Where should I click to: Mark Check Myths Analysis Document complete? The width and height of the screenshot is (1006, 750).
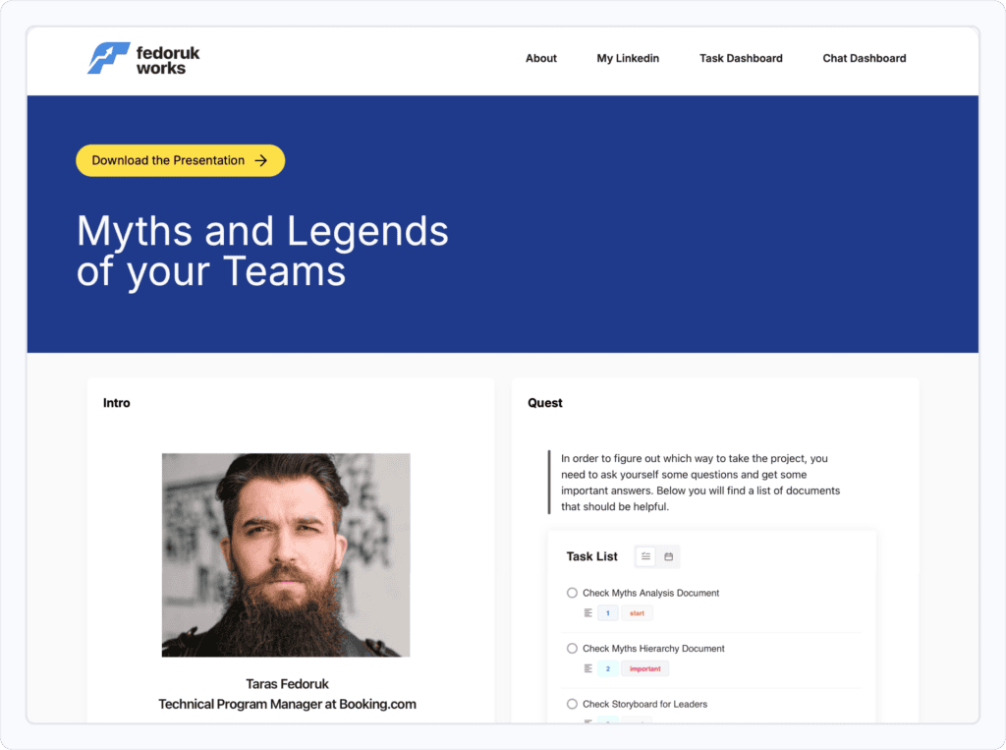pos(572,593)
